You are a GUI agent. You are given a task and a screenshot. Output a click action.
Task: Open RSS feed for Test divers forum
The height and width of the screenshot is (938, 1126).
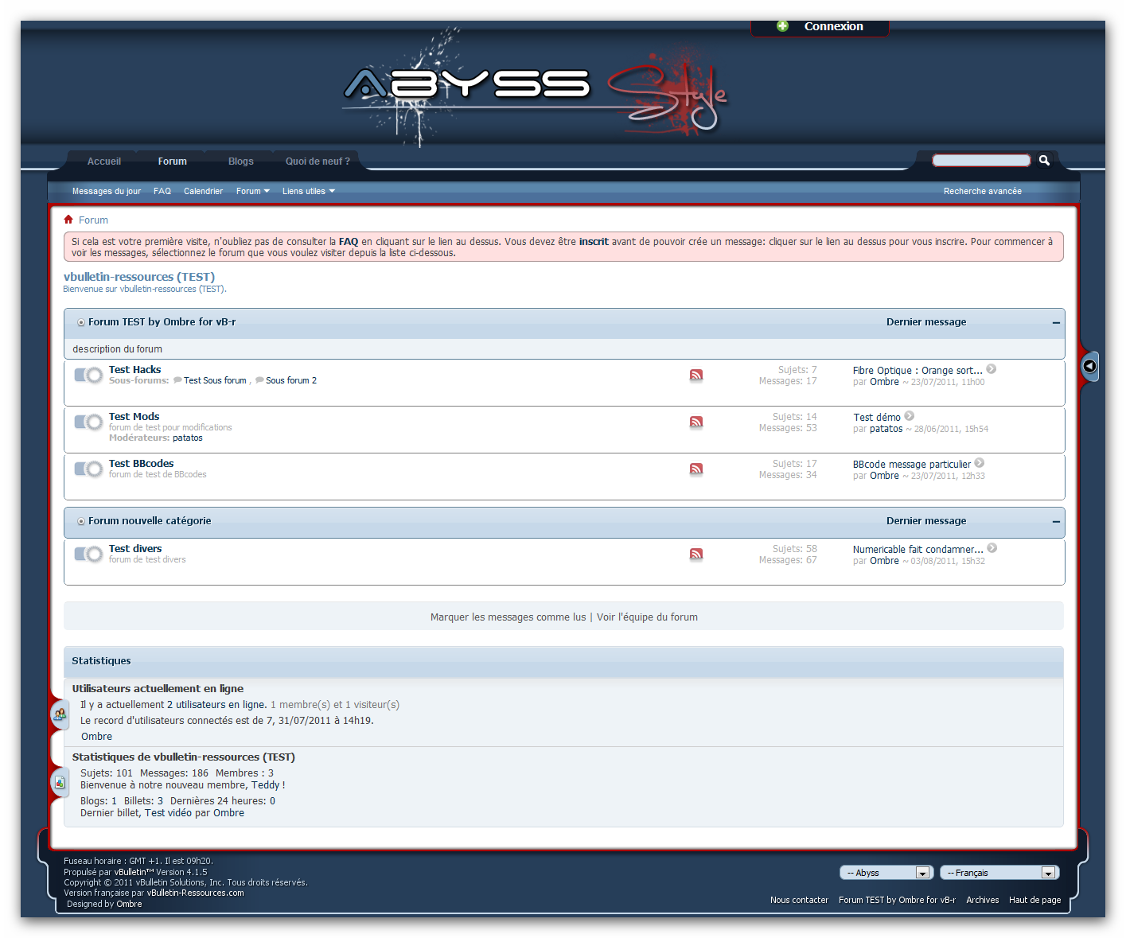click(696, 554)
